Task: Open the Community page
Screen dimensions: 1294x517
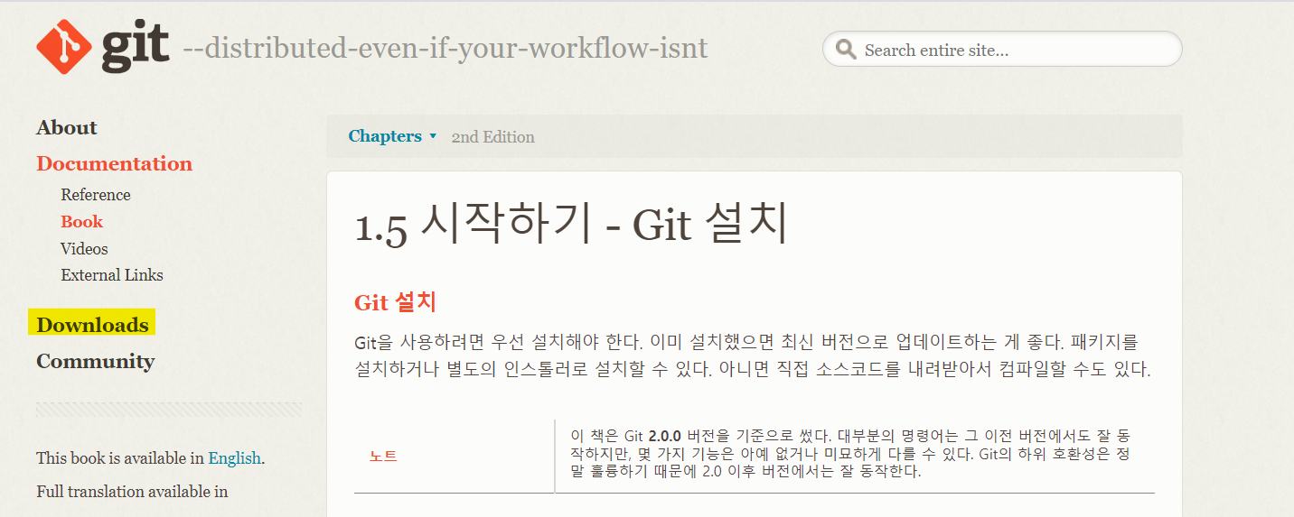Action: point(96,362)
